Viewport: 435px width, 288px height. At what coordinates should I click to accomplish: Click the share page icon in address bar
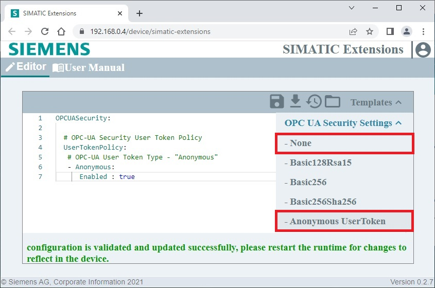pyautogui.click(x=353, y=31)
